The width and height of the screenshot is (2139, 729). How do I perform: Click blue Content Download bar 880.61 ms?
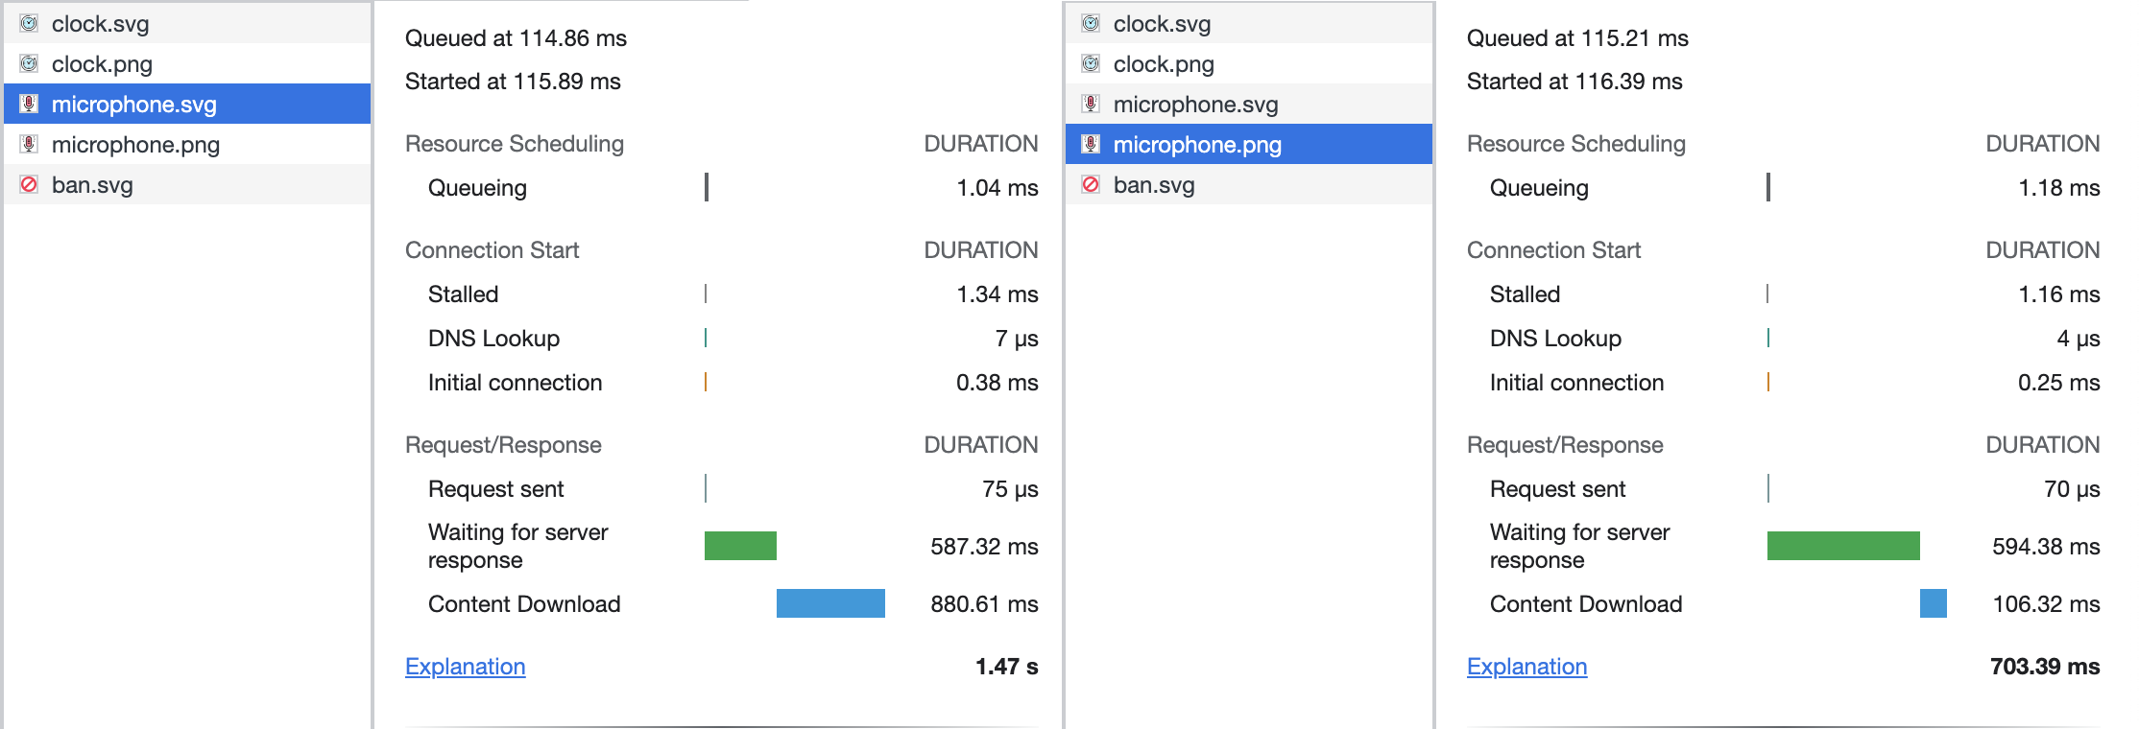[830, 603]
